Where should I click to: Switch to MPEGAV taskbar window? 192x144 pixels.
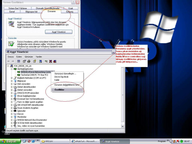click(x=55, y=141)
